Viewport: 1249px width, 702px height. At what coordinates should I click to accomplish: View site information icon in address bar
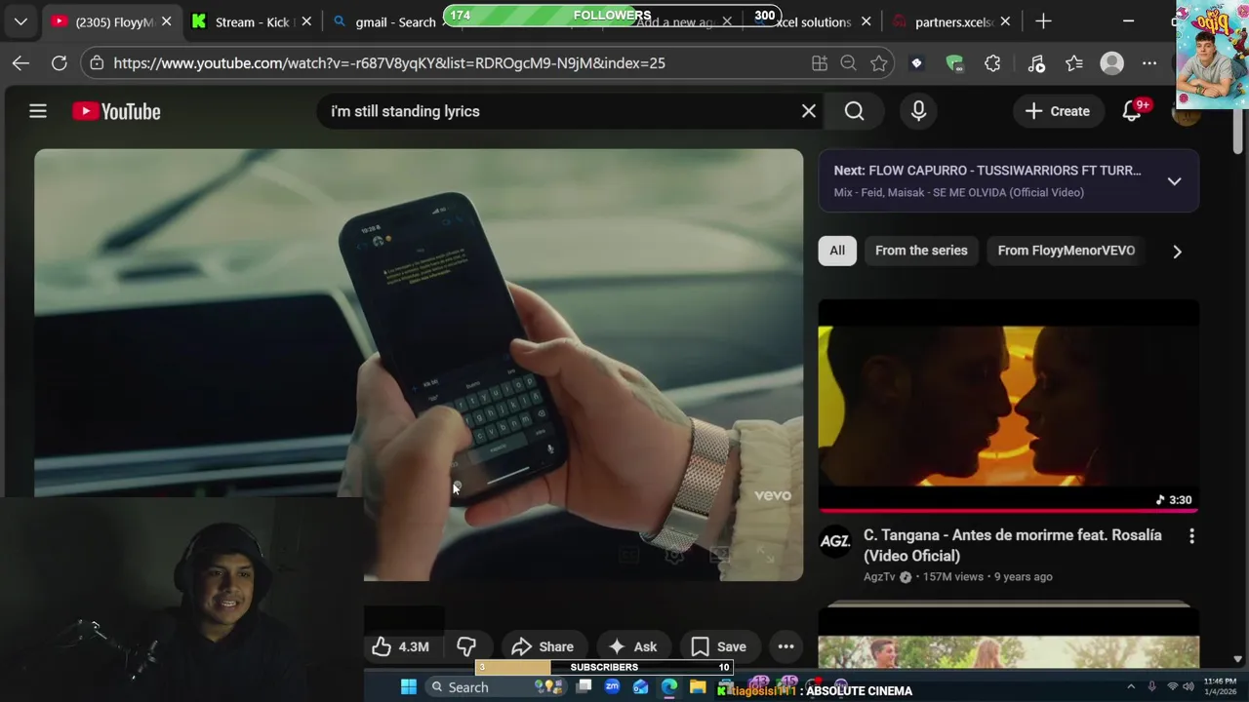[x=95, y=63]
